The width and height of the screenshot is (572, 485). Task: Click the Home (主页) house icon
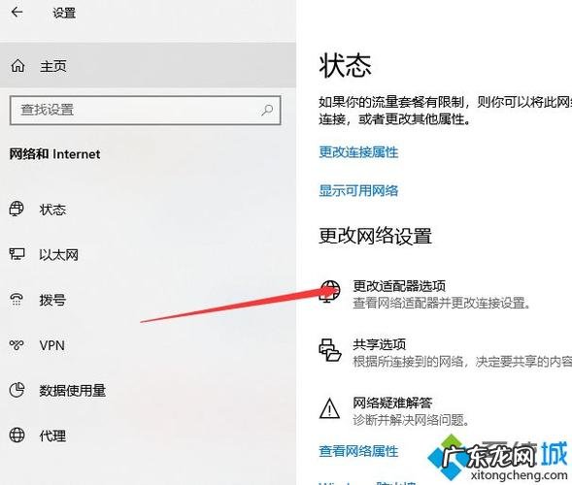click(17, 66)
